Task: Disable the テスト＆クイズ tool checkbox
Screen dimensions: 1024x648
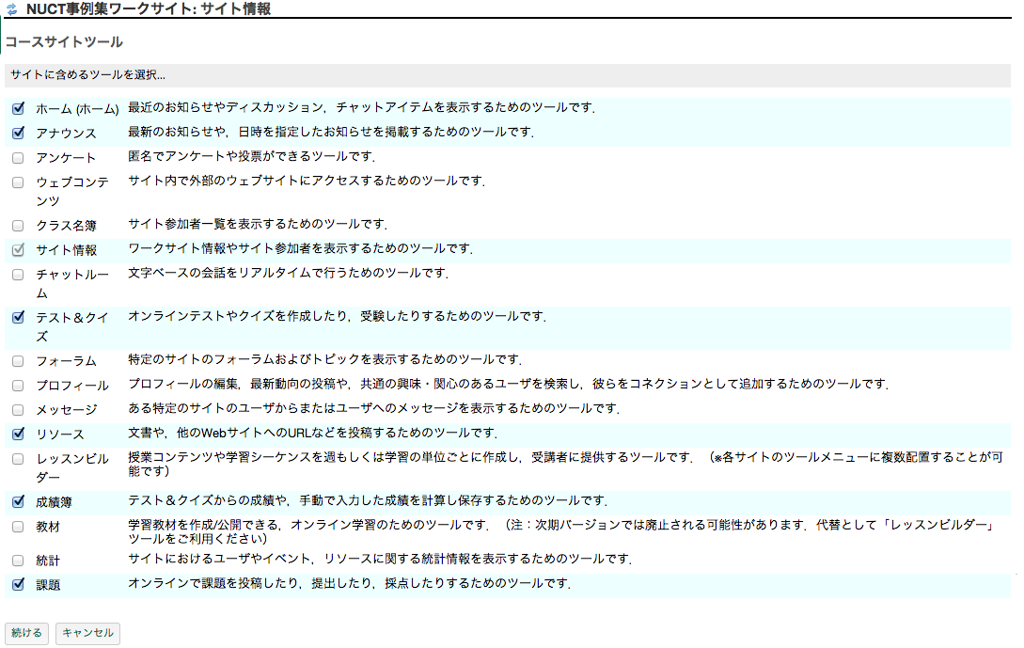Action: coord(18,318)
